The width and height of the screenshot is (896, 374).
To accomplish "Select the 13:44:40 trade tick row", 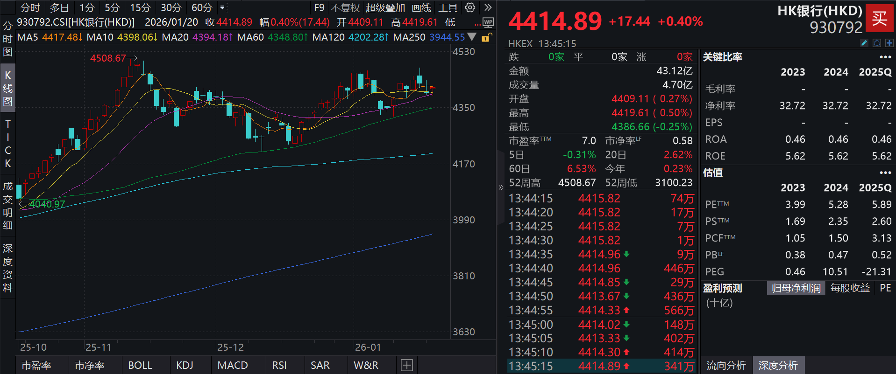I will (x=601, y=269).
